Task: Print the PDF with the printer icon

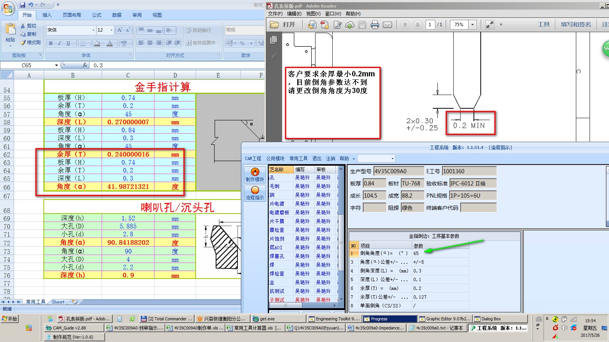Action: tap(375, 25)
